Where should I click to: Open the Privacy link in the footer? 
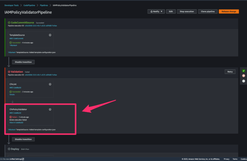coord(227,159)
